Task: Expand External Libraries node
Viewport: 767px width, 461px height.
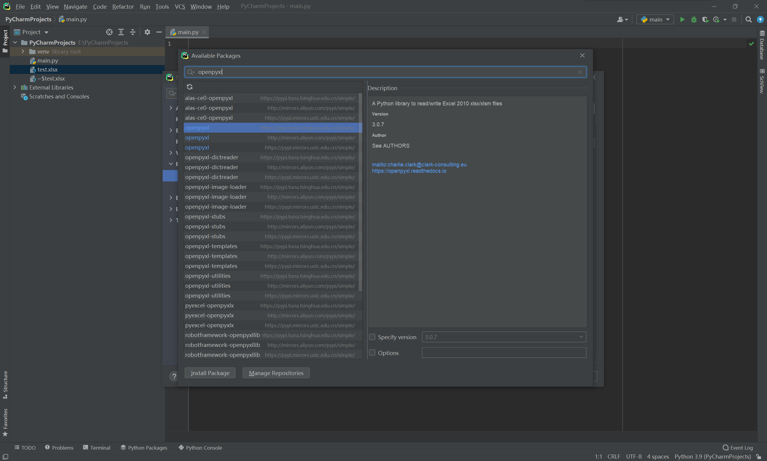Action: (x=15, y=88)
